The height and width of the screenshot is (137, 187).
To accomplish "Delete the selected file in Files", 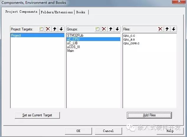I will 160,29.
